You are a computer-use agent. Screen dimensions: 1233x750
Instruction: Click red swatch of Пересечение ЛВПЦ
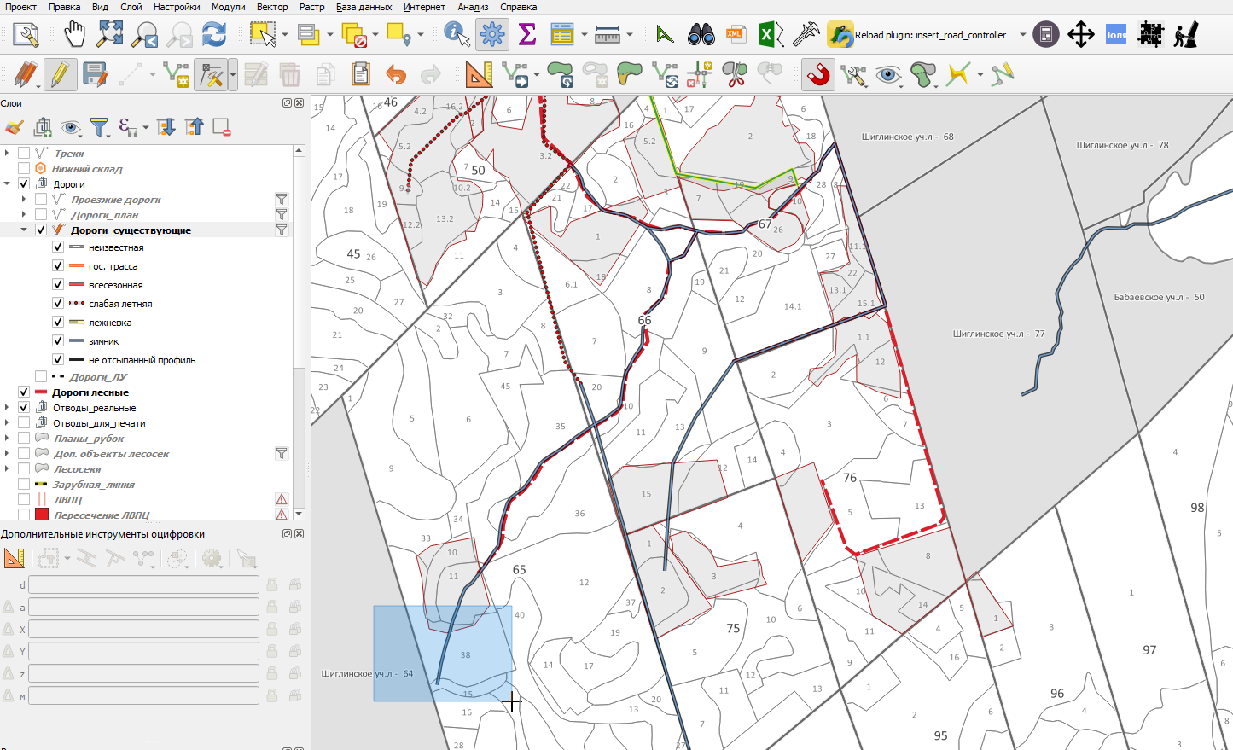(x=42, y=515)
